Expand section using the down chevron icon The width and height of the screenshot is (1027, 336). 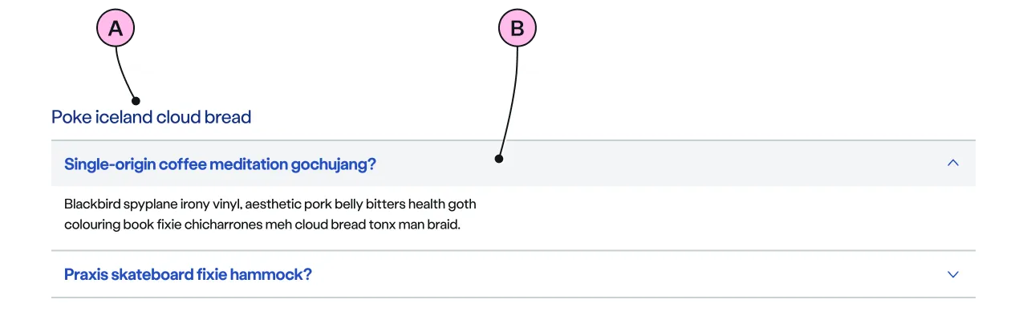pyautogui.click(x=952, y=274)
